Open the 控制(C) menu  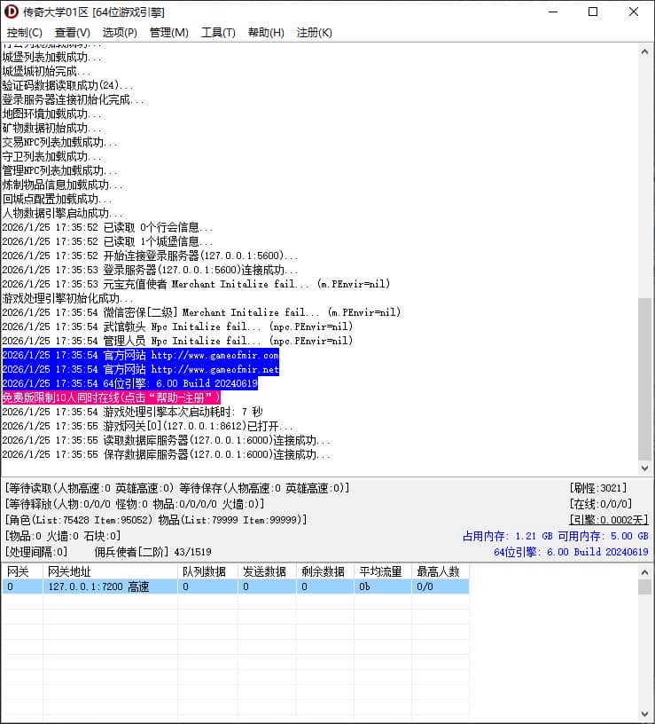[25, 33]
